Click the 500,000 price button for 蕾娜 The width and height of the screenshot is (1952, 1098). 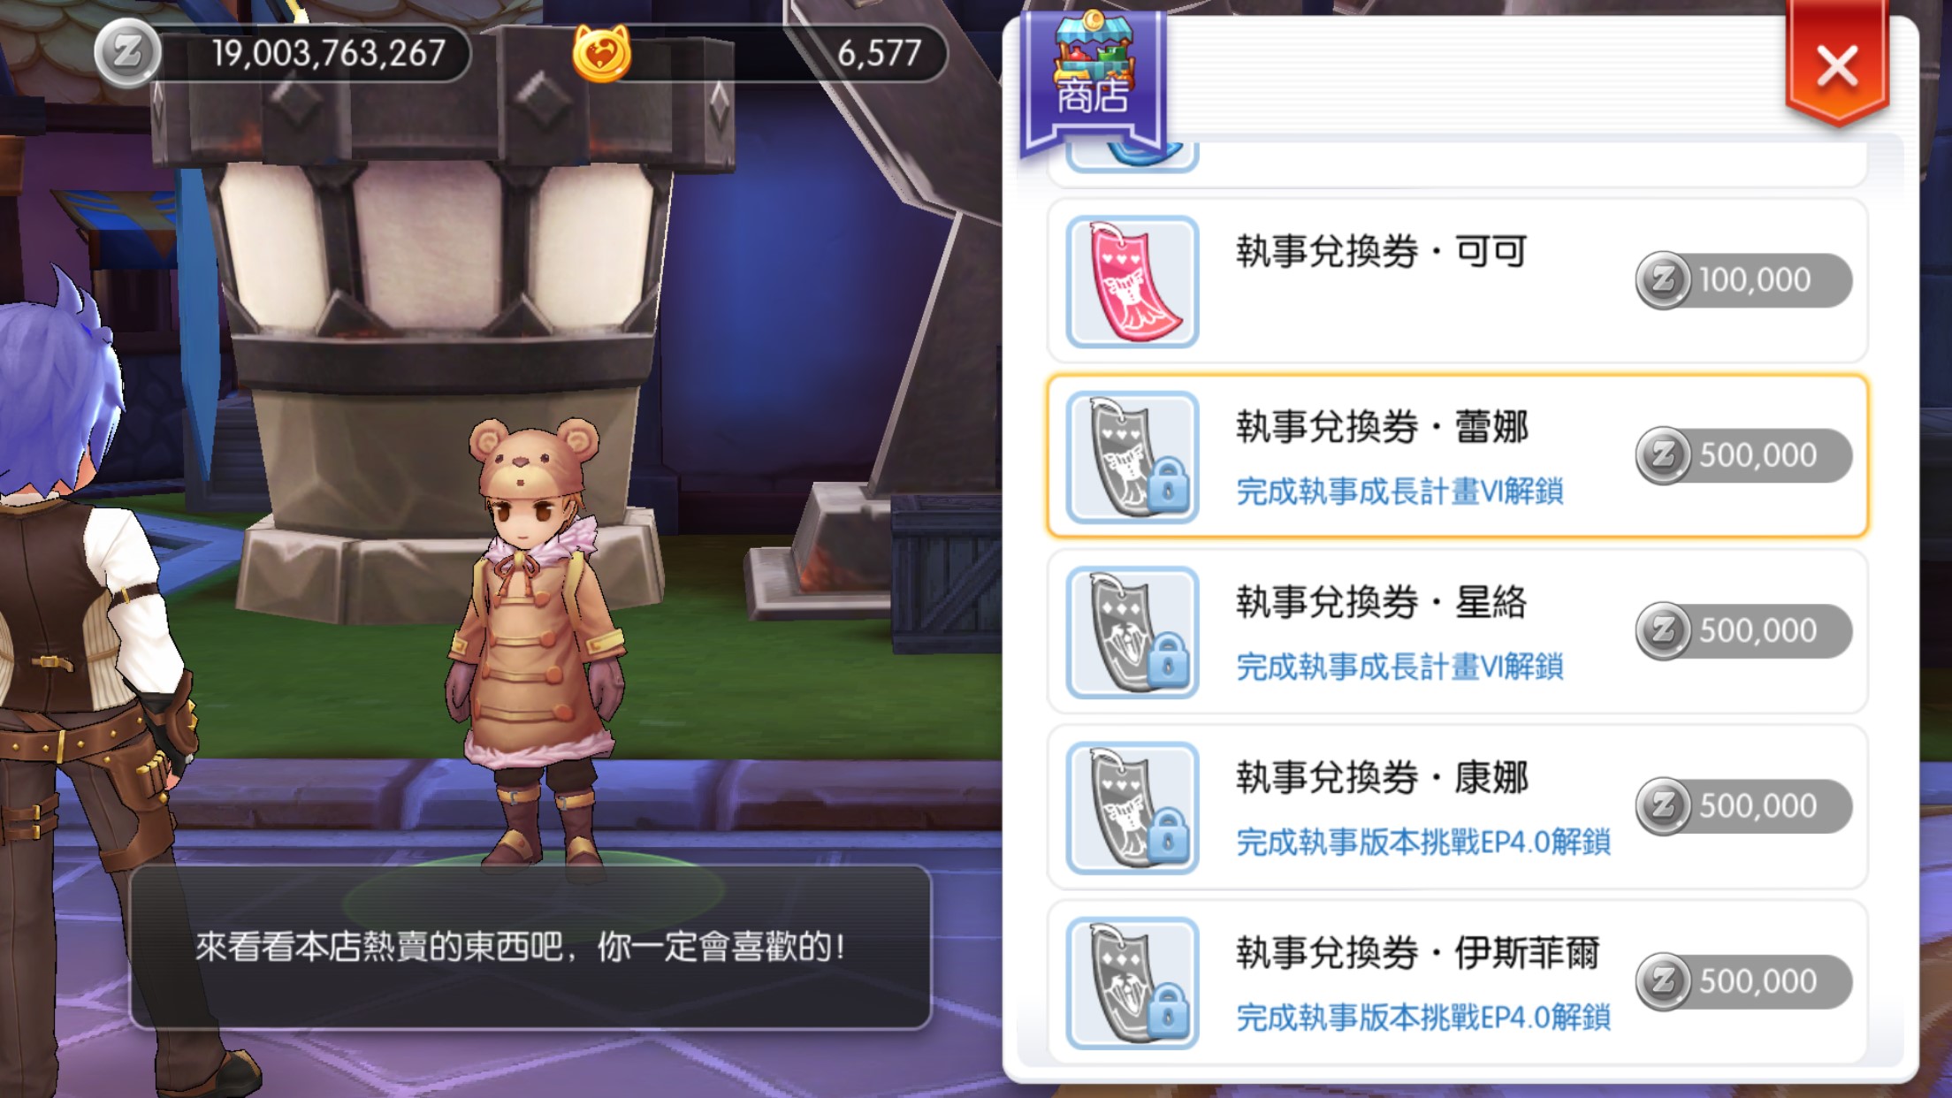pyautogui.click(x=1743, y=455)
